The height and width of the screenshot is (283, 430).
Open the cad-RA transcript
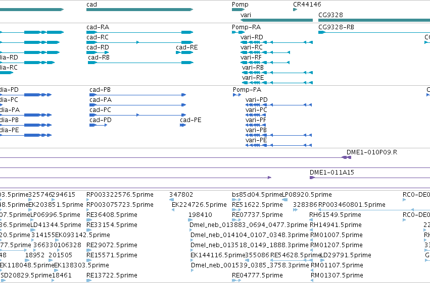[x=140, y=32]
